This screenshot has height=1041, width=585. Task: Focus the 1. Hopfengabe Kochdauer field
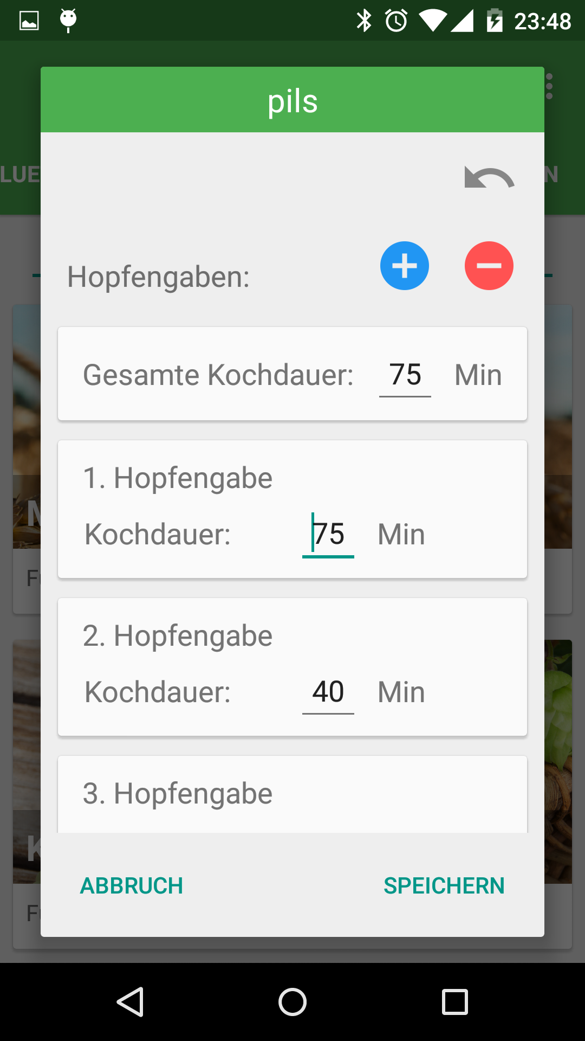tap(328, 535)
